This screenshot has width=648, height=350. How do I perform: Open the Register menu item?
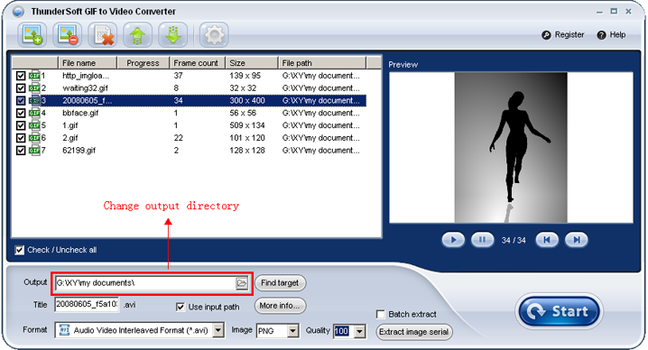[563, 34]
